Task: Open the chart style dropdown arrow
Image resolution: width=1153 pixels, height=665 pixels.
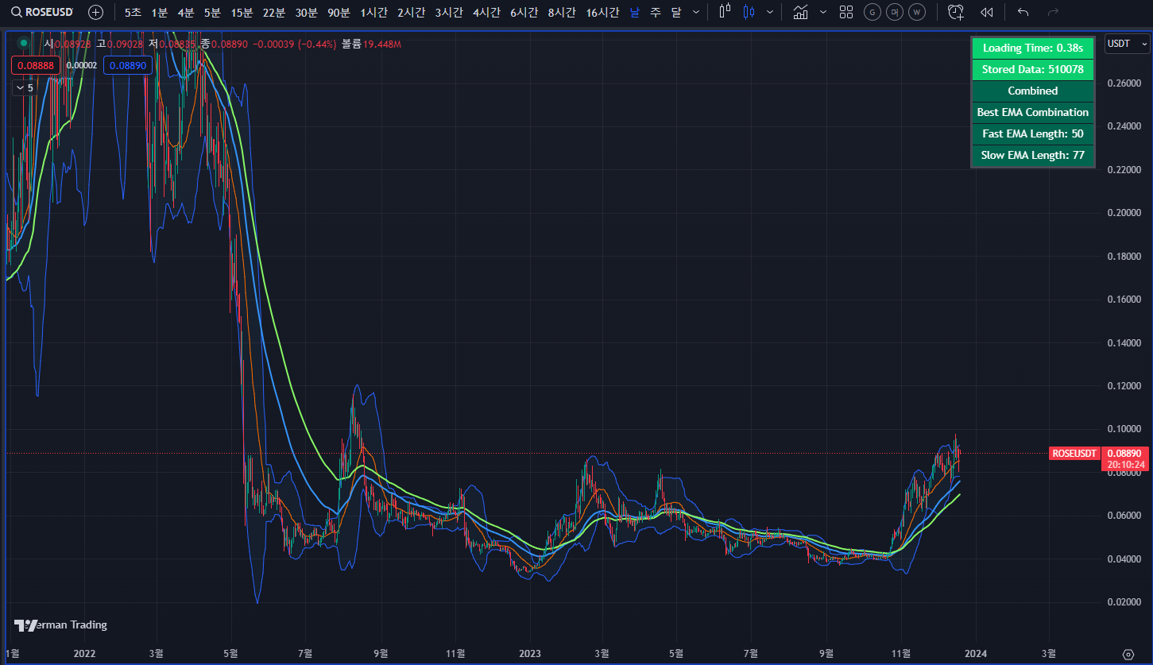Action: click(769, 12)
